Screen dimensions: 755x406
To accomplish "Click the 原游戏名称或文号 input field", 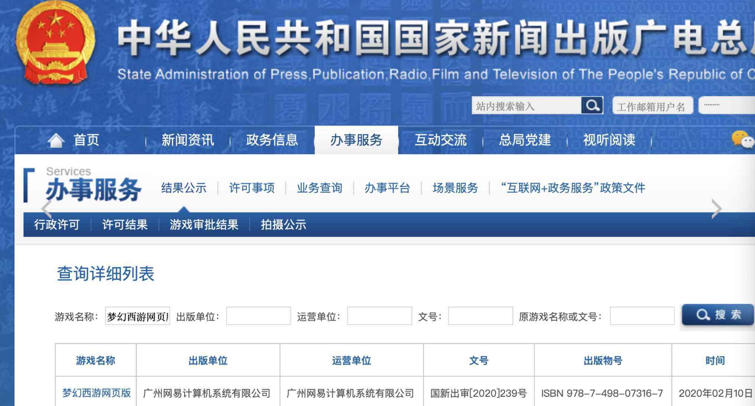I will coord(642,316).
